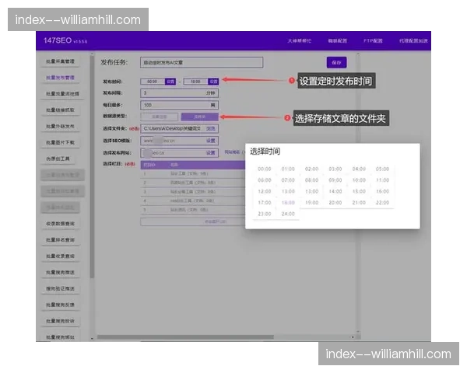Choose 12:00 in the time picker
Screen dimensions: 467x373
265,192
